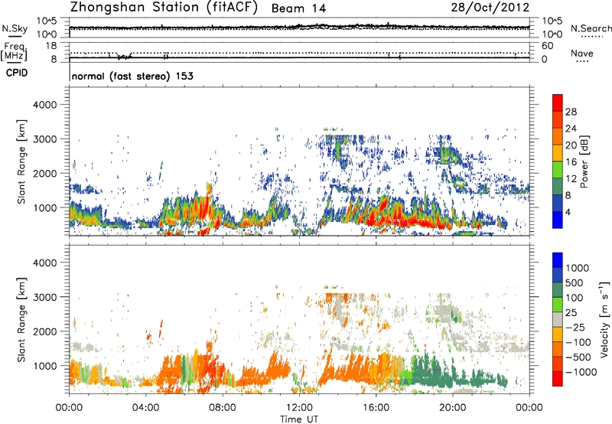Click the Power [dB] colorbar title

coord(584,161)
